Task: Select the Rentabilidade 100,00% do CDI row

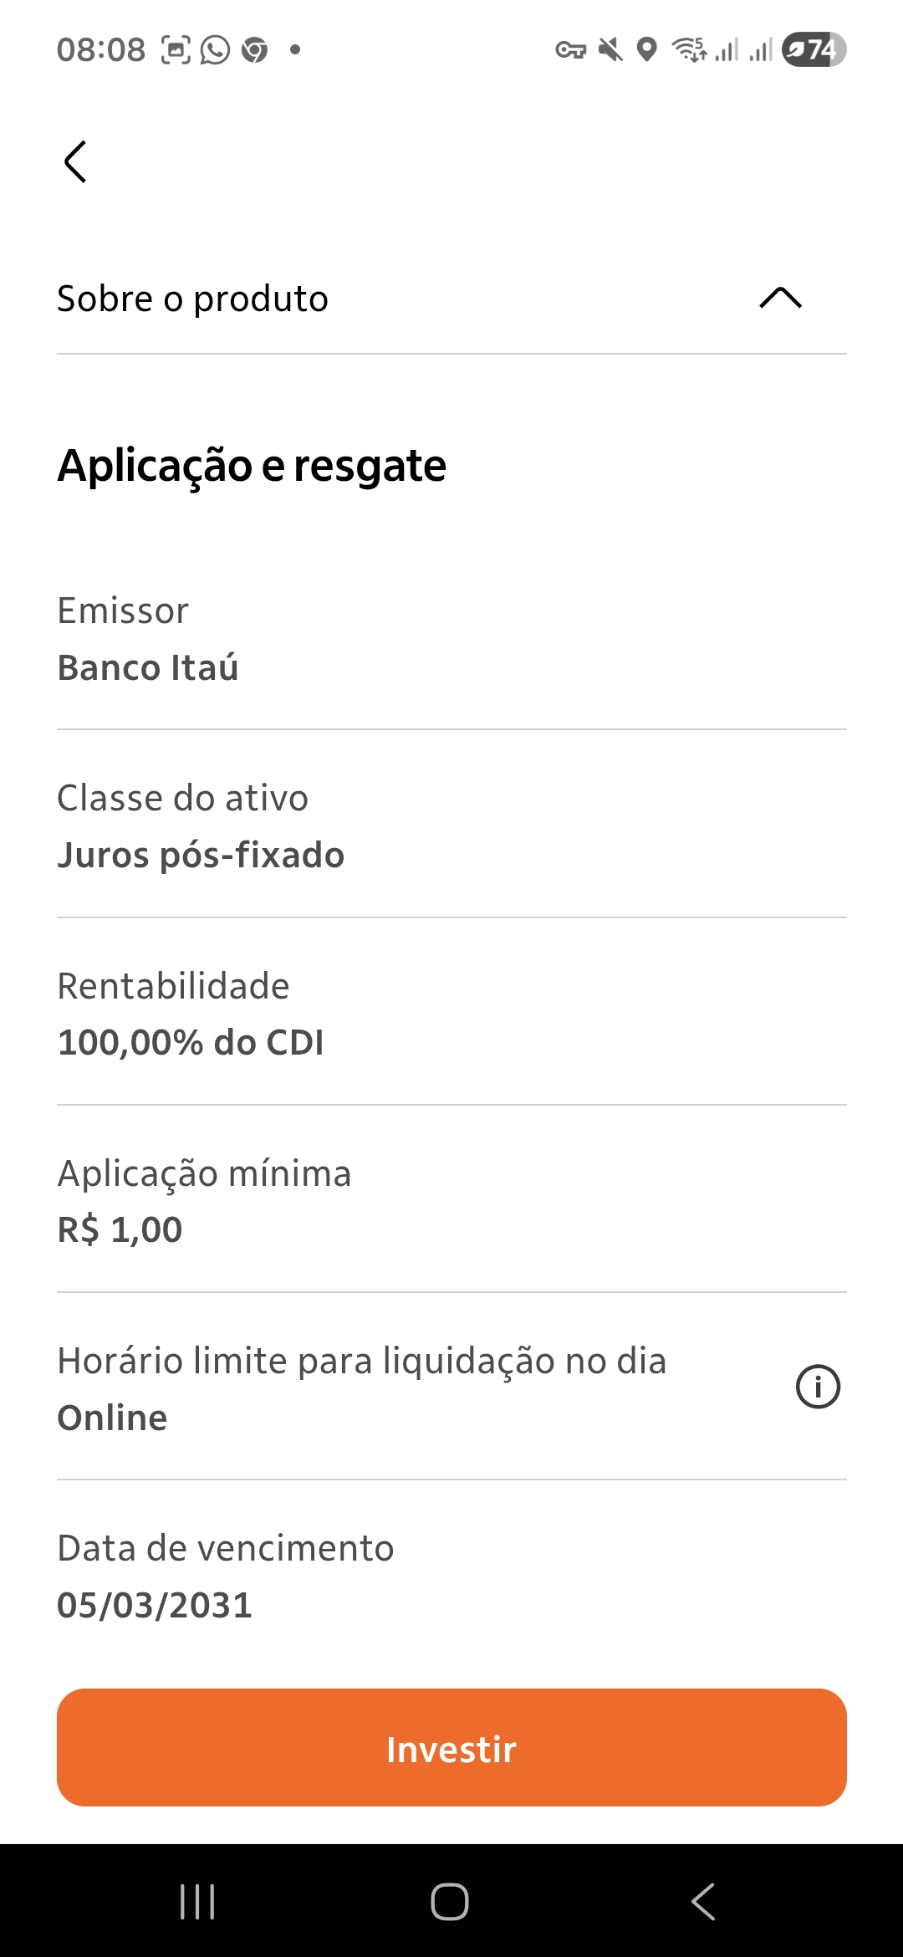Action: click(x=451, y=1013)
